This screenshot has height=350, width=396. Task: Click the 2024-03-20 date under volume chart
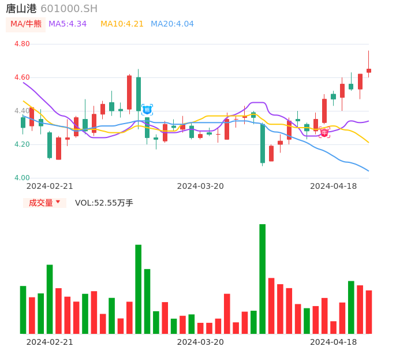pyautogui.click(x=200, y=342)
